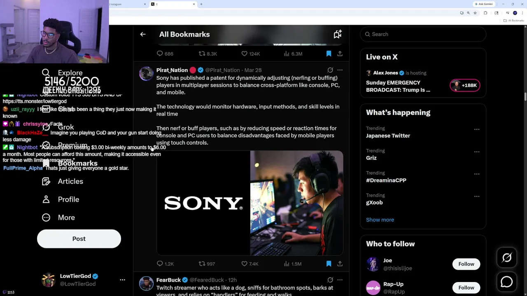
Task: Click Ask Gemini in Chrome
Action: (483, 4)
